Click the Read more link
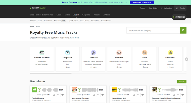Viewport: 191px width, 103px height. click(75, 38)
